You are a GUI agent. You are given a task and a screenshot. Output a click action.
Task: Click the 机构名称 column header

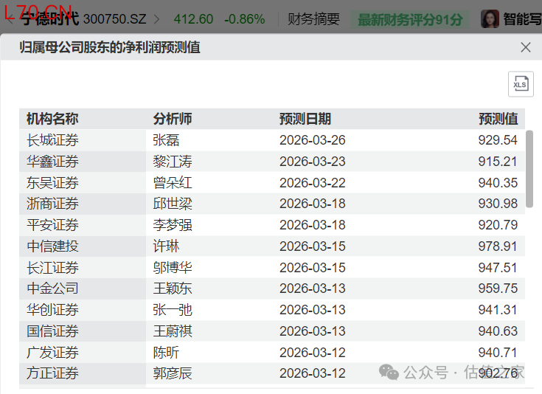(x=52, y=119)
